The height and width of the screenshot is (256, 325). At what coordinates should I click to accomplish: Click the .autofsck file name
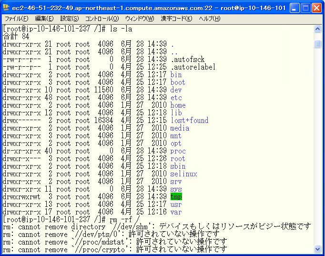coord(188,60)
